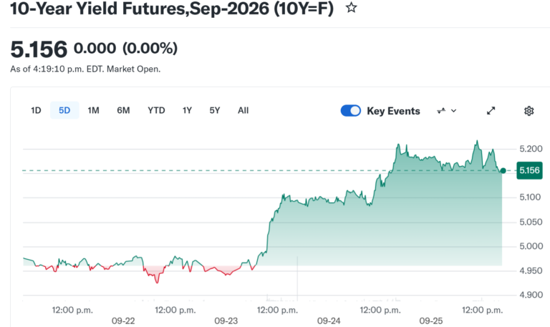The image size is (550, 327).
Task: Open chart settings gear icon
Action: 529,111
